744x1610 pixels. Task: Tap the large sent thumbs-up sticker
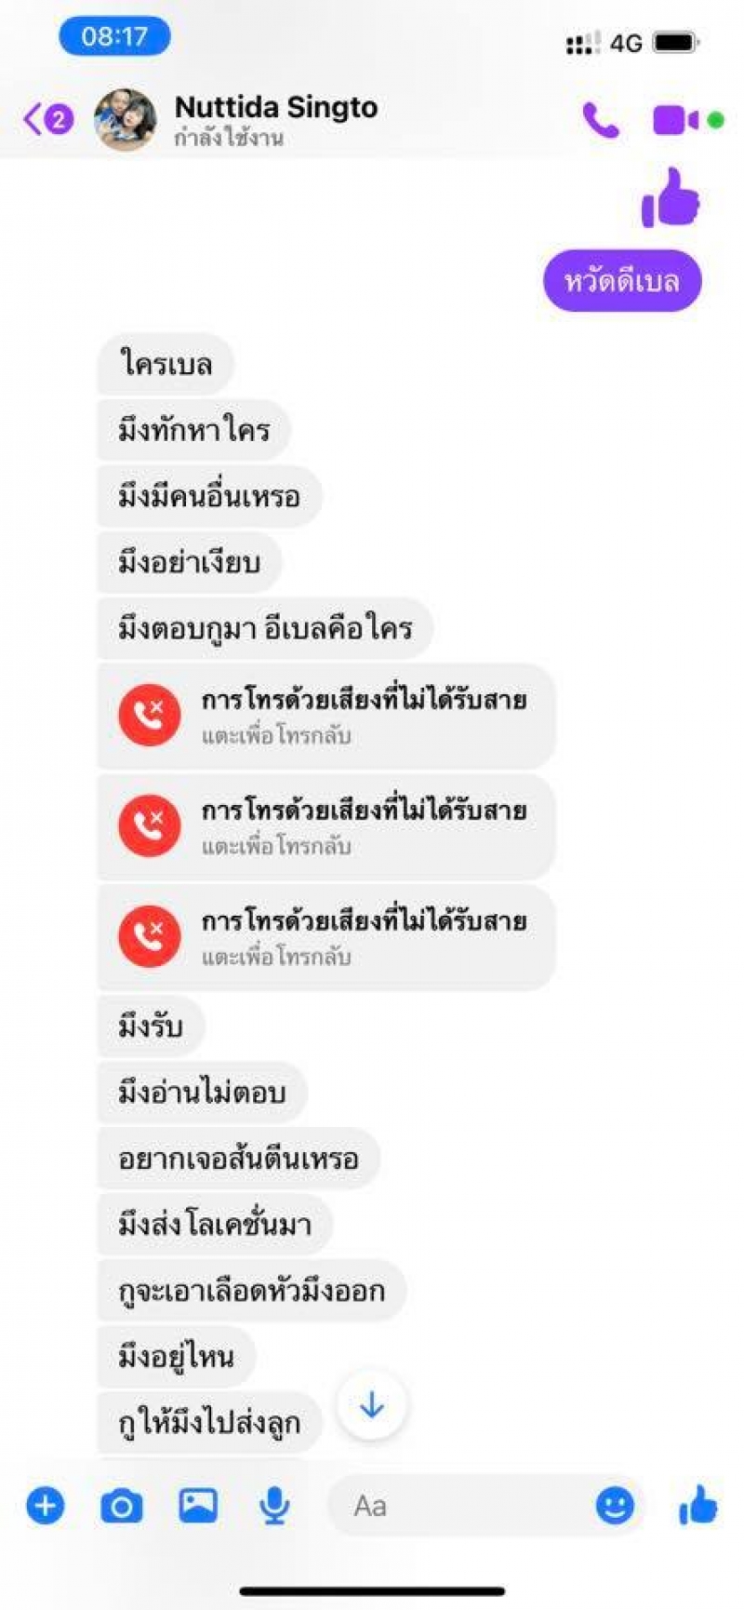pos(671,197)
